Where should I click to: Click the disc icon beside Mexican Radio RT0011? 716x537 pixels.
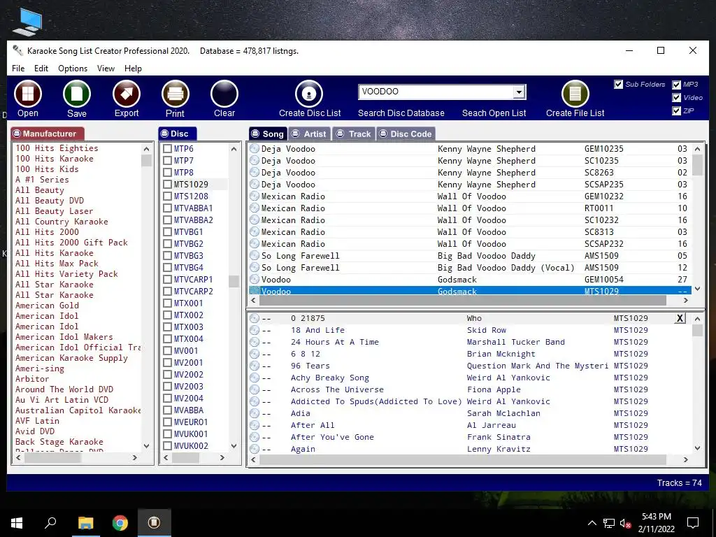pyautogui.click(x=255, y=208)
